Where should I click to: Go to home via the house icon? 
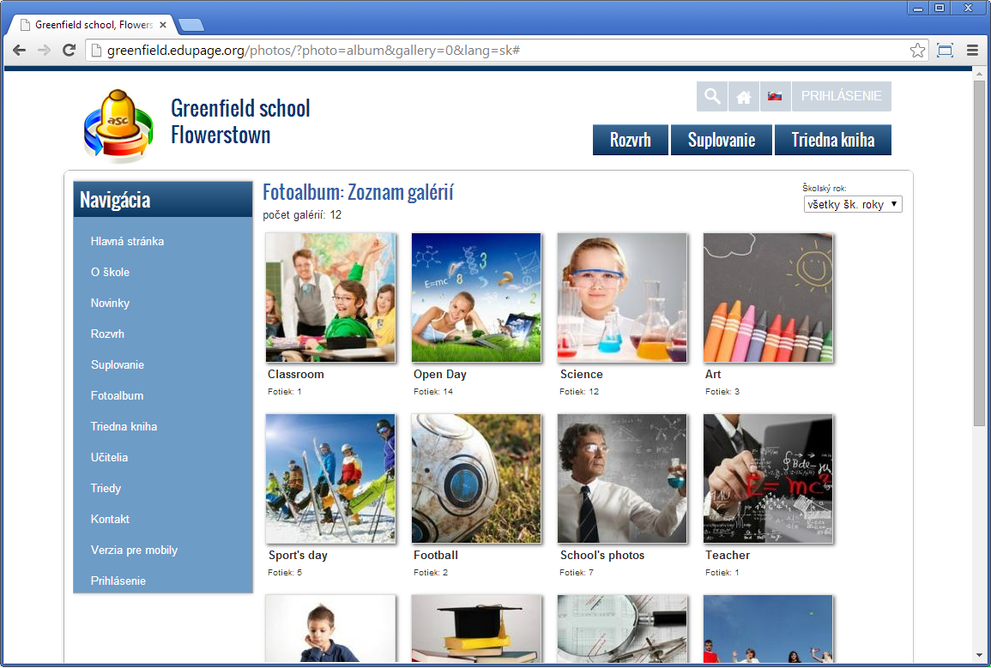point(744,96)
